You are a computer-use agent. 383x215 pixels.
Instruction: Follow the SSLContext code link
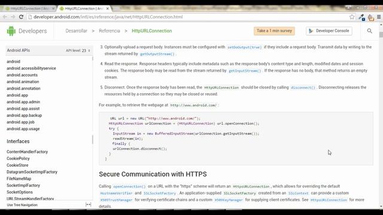tap(299, 193)
